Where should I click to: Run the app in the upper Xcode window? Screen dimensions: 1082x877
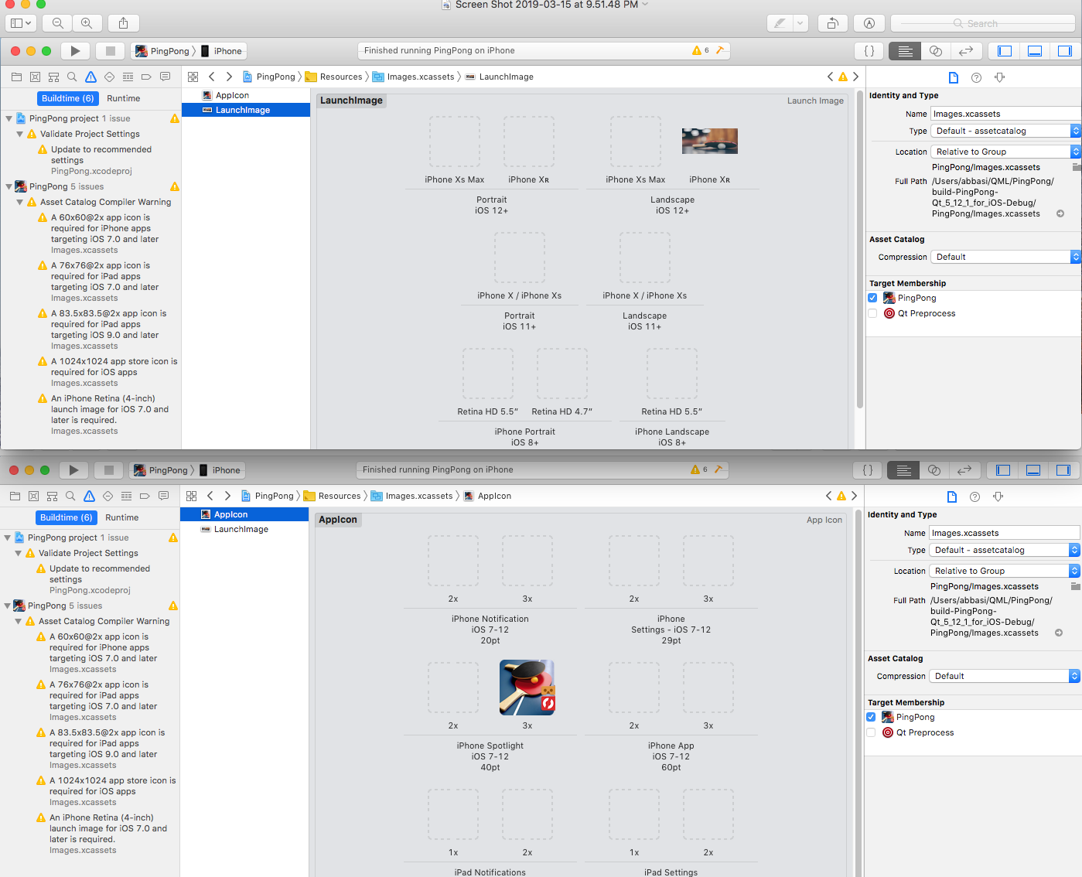(x=75, y=51)
